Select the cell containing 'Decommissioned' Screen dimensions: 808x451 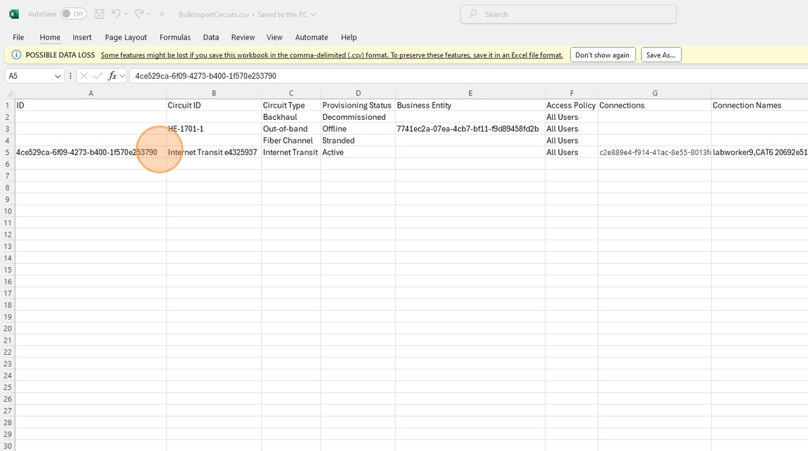coord(358,117)
